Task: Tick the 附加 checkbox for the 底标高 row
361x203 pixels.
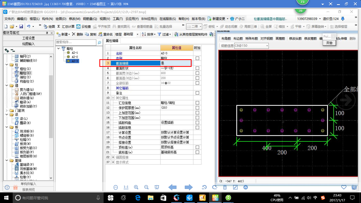Action: (197, 152)
